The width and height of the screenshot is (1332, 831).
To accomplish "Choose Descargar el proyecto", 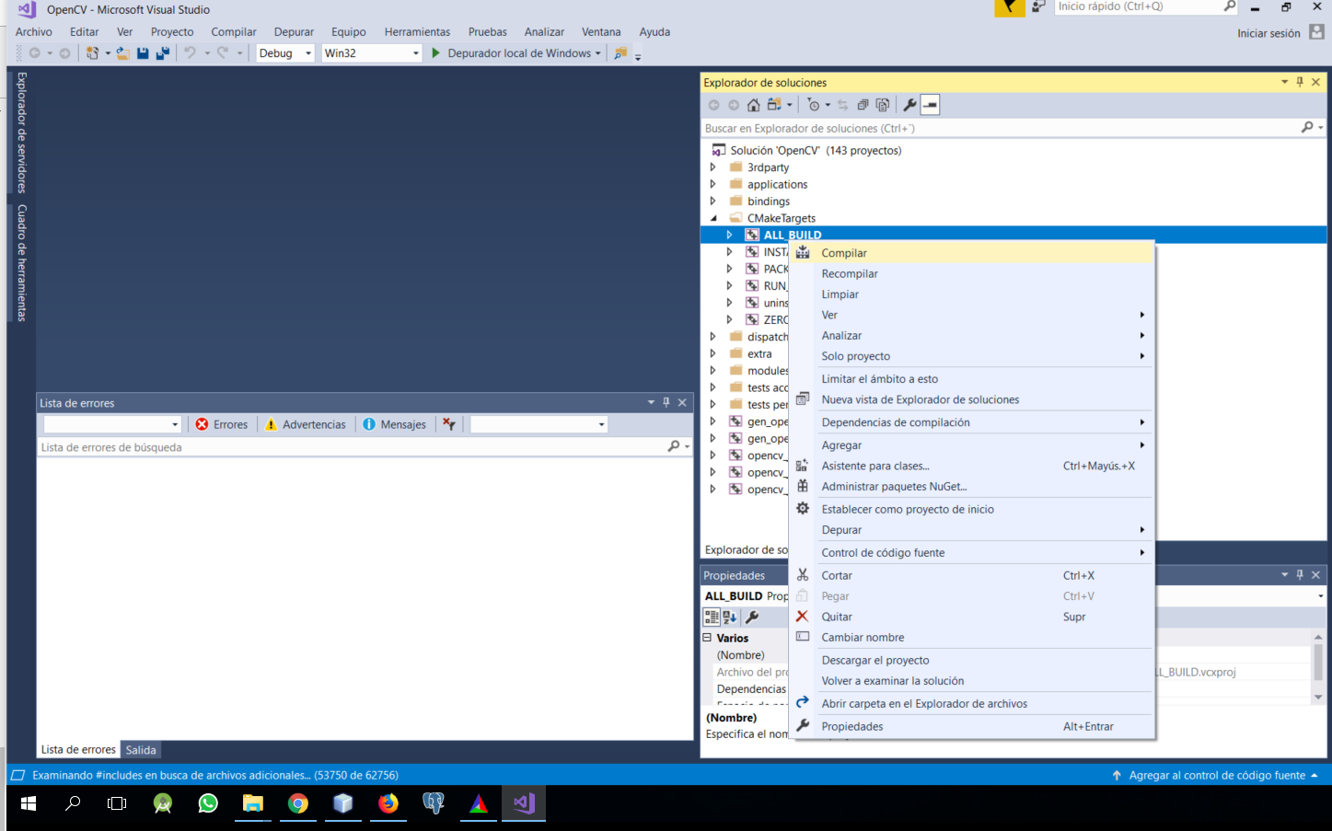I will tap(971, 660).
